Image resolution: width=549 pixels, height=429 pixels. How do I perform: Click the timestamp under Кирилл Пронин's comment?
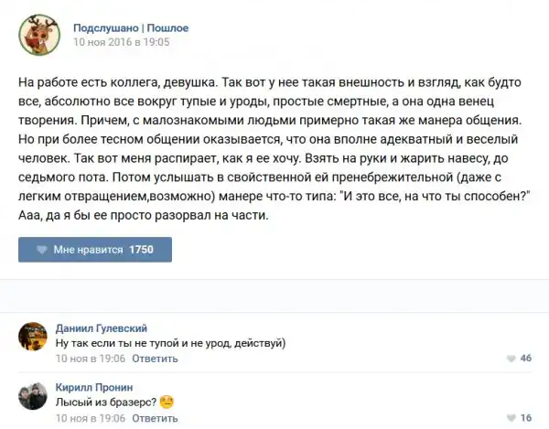click(x=91, y=418)
